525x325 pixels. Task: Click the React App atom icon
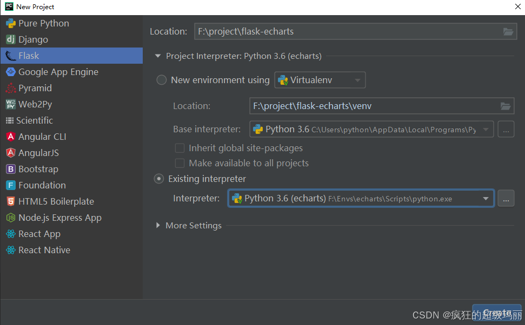11,234
